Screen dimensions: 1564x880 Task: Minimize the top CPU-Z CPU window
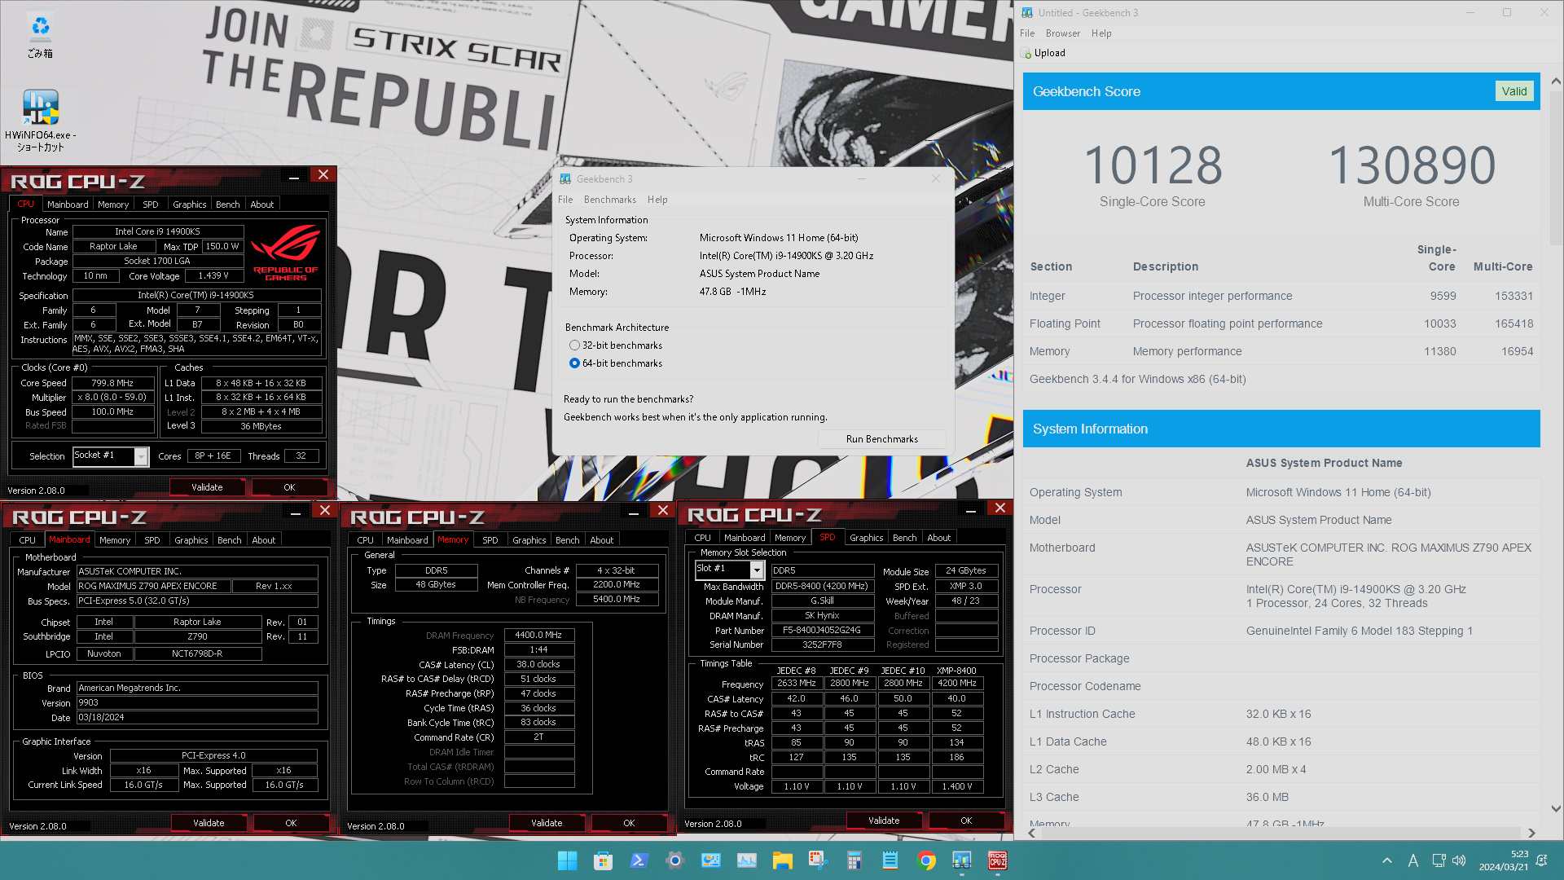[294, 176]
